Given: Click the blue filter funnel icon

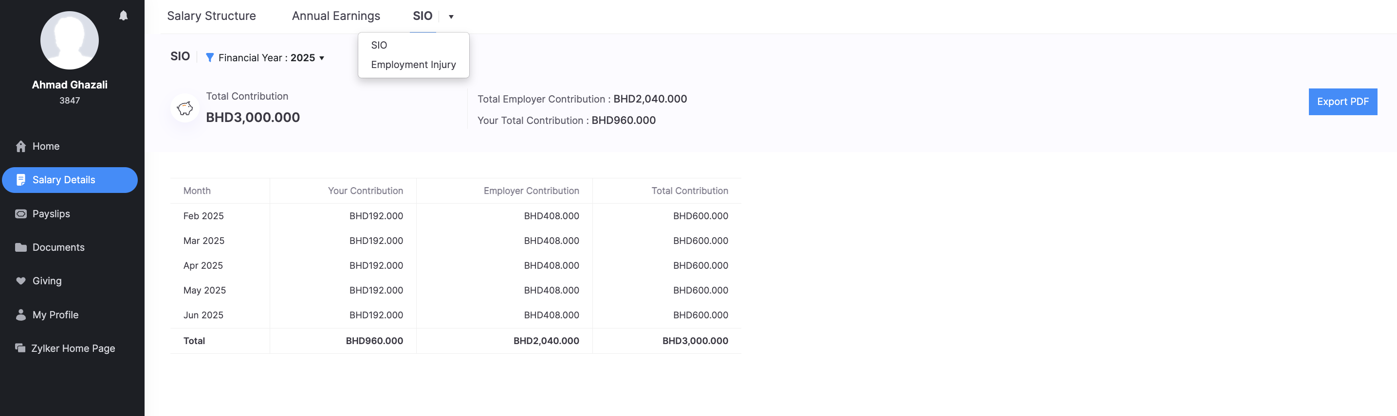Looking at the screenshot, I should point(210,57).
